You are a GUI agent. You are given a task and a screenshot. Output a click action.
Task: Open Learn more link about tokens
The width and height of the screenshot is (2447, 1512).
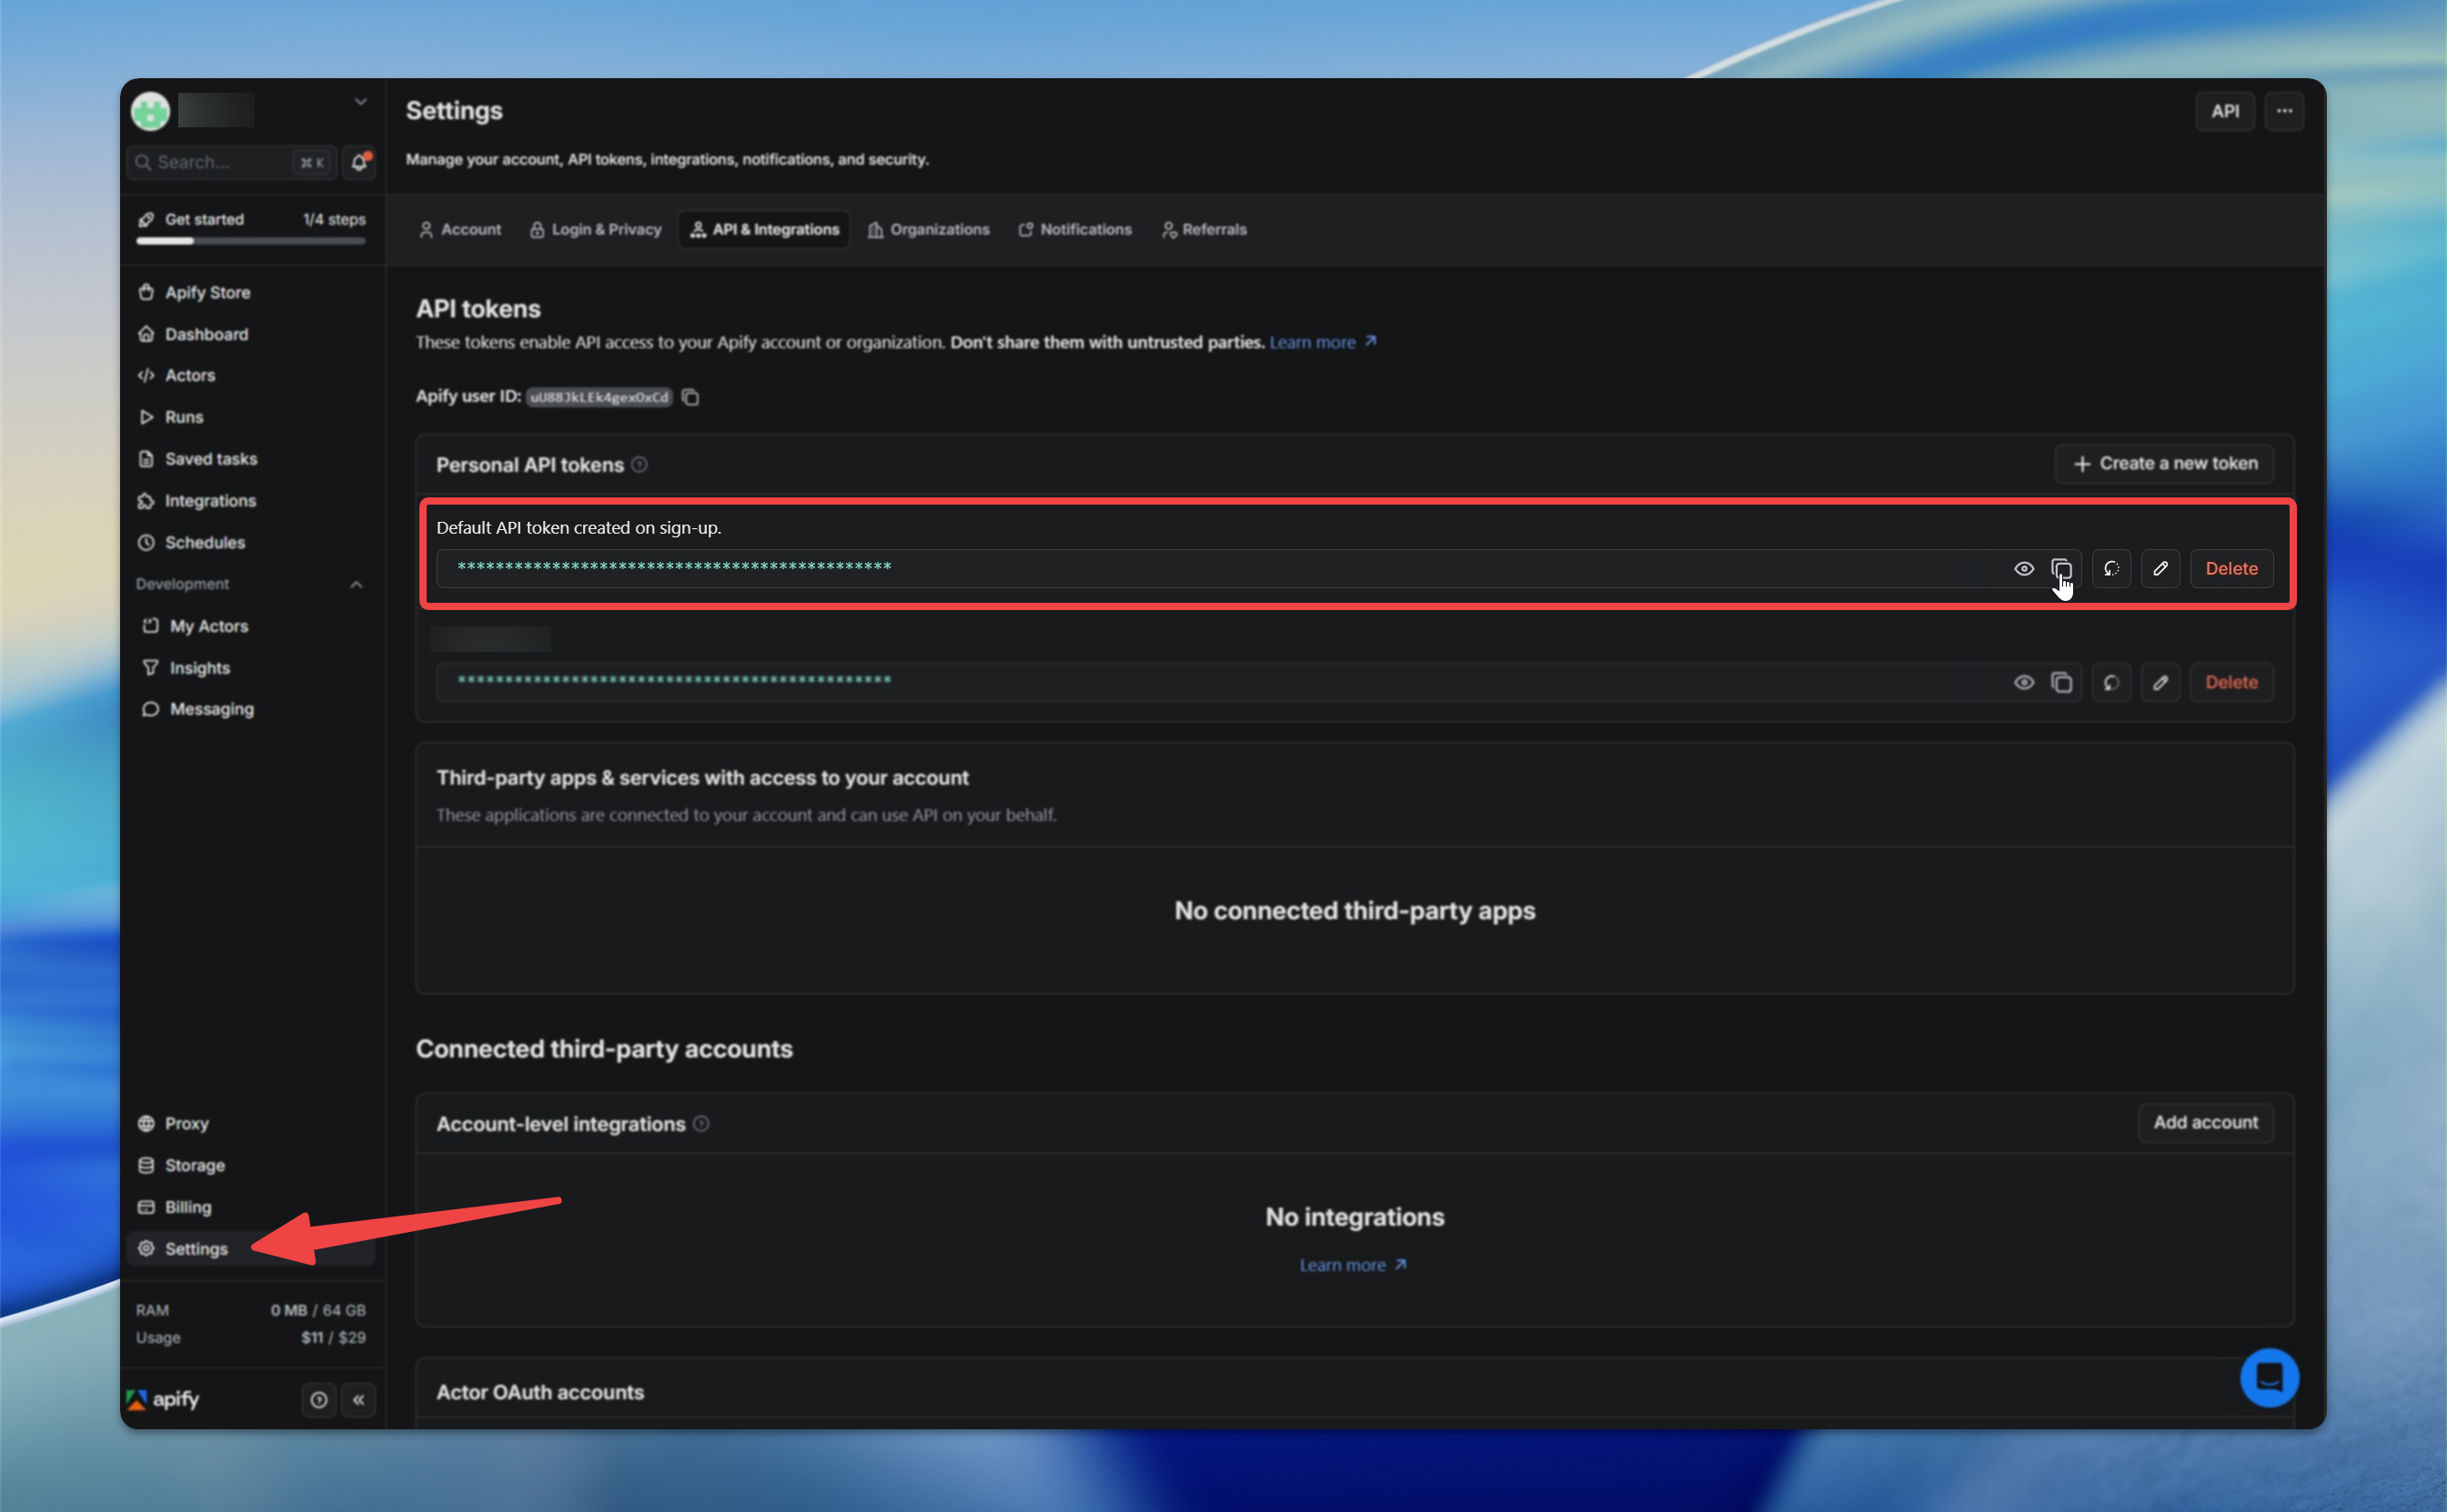1323,342
